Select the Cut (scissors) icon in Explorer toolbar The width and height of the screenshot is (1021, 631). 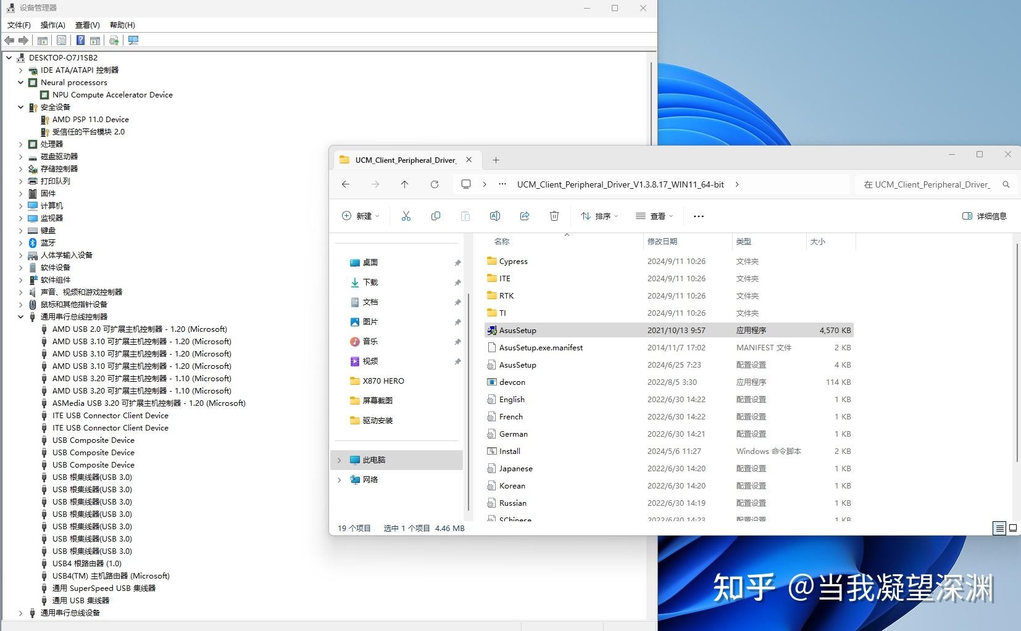(x=407, y=216)
